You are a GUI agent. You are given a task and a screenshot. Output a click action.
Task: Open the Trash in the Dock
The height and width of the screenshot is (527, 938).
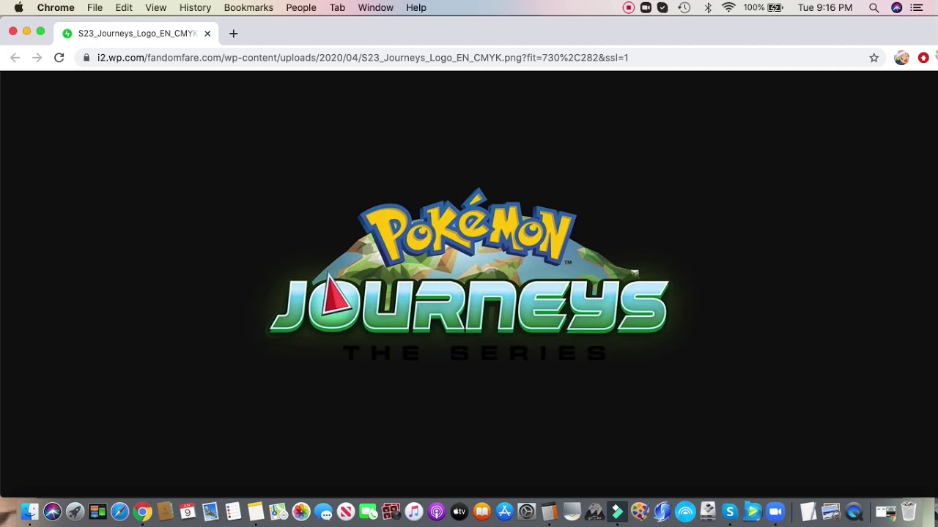[909, 512]
